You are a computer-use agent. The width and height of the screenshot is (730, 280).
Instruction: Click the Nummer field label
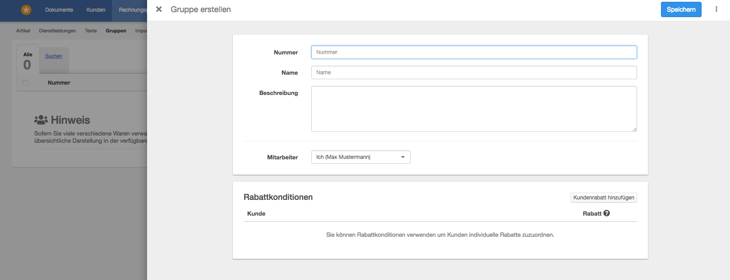[x=286, y=52]
